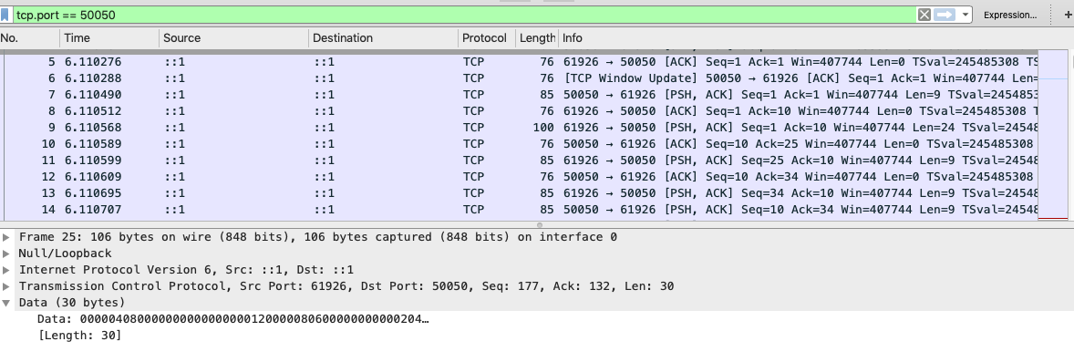Select packet 8 with Ack=10 Len=0
Viewport: 1074px width, 352px height.
(x=521, y=111)
